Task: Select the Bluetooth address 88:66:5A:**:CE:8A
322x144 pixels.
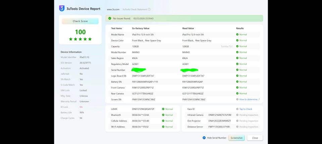Action: pos(141,115)
